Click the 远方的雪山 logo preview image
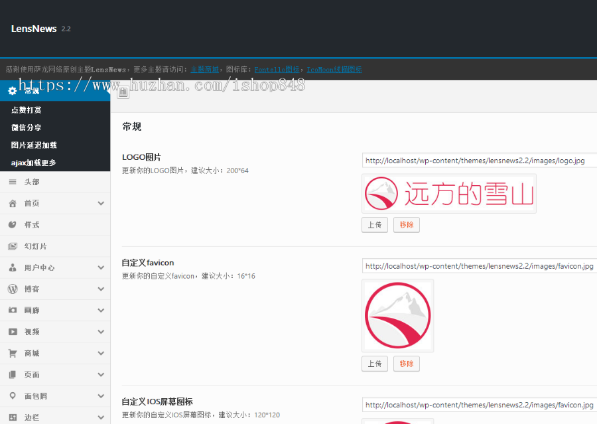This screenshot has width=597, height=424. (449, 194)
